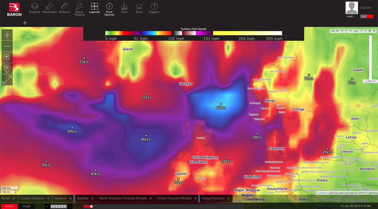Click the 17kts query point near Ireland
This screenshot has width=378, height=209.
coord(178,179)
